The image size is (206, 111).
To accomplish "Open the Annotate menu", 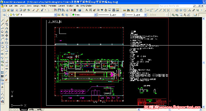I will click(x=52, y=6).
